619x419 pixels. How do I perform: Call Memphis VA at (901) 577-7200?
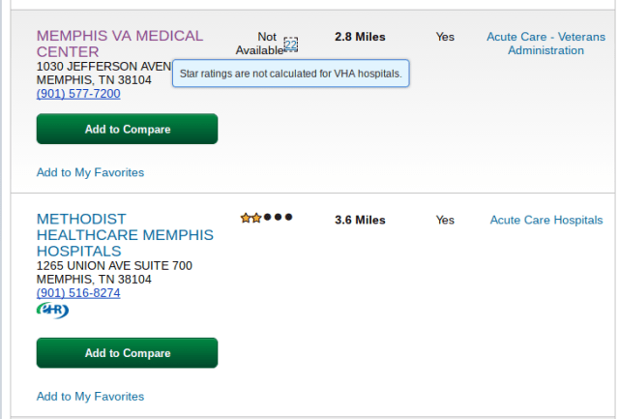pos(78,94)
